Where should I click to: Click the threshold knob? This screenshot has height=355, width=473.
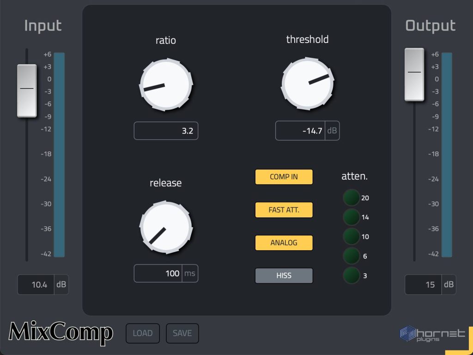[x=307, y=84]
